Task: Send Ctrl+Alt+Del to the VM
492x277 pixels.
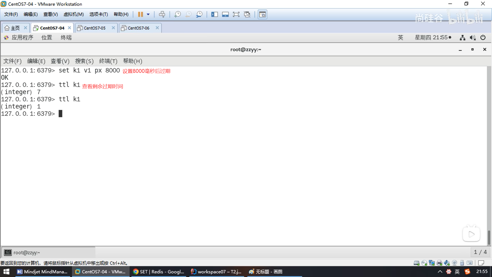Action: point(162,14)
